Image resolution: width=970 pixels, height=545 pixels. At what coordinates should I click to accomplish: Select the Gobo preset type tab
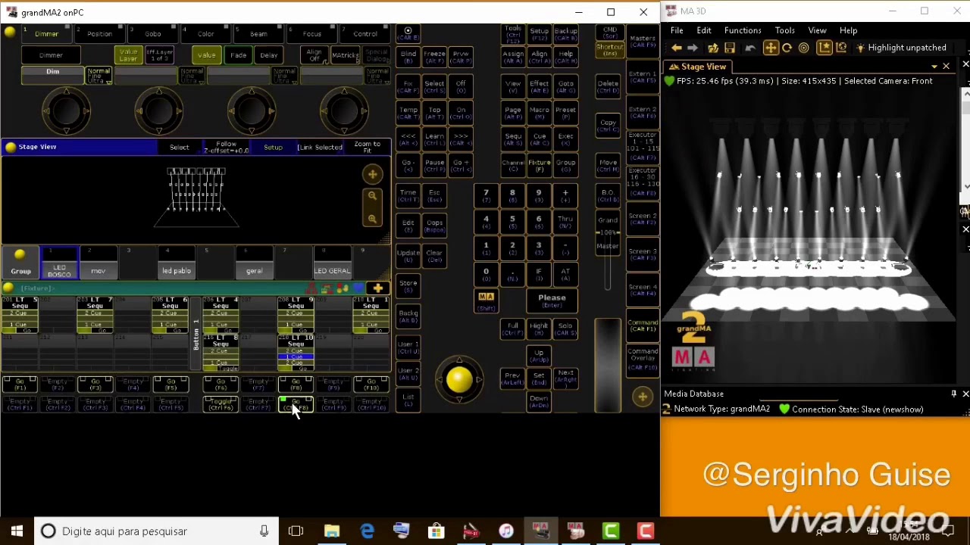[x=152, y=34]
